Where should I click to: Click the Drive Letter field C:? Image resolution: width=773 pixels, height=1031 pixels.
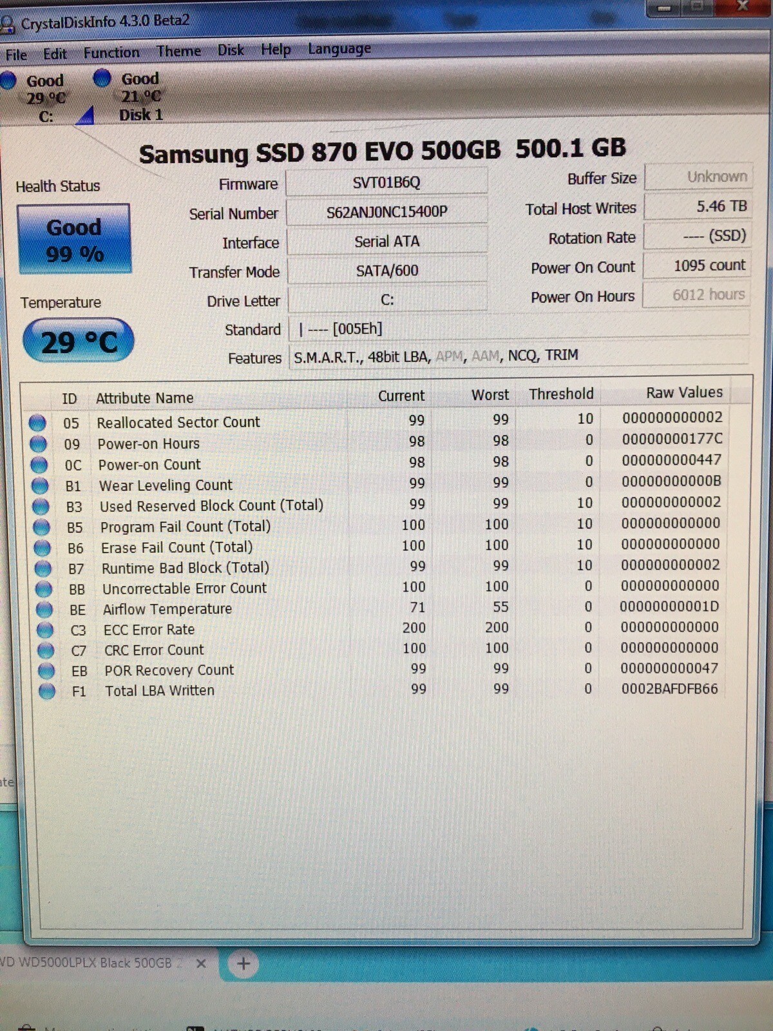pyautogui.click(x=387, y=300)
